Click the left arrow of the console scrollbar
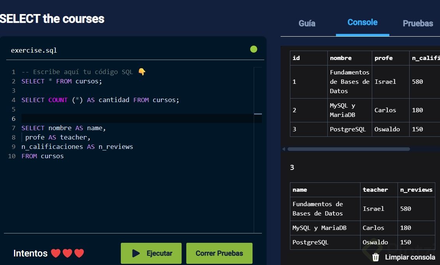Screen dimensions: 440x265 pyautogui.click(x=284, y=149)
